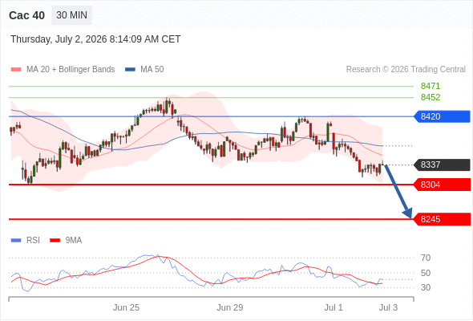Open the Trading Central research credit

tap(406, 70)
